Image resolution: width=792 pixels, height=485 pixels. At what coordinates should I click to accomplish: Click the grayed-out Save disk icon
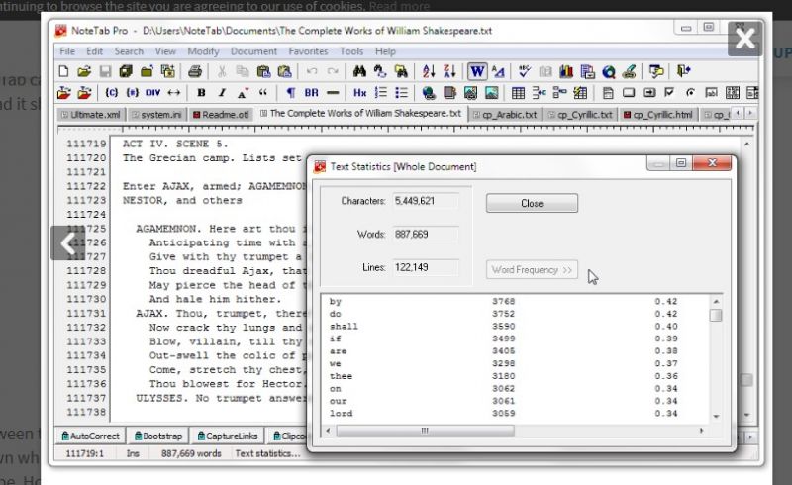click(x=105, y=71)
